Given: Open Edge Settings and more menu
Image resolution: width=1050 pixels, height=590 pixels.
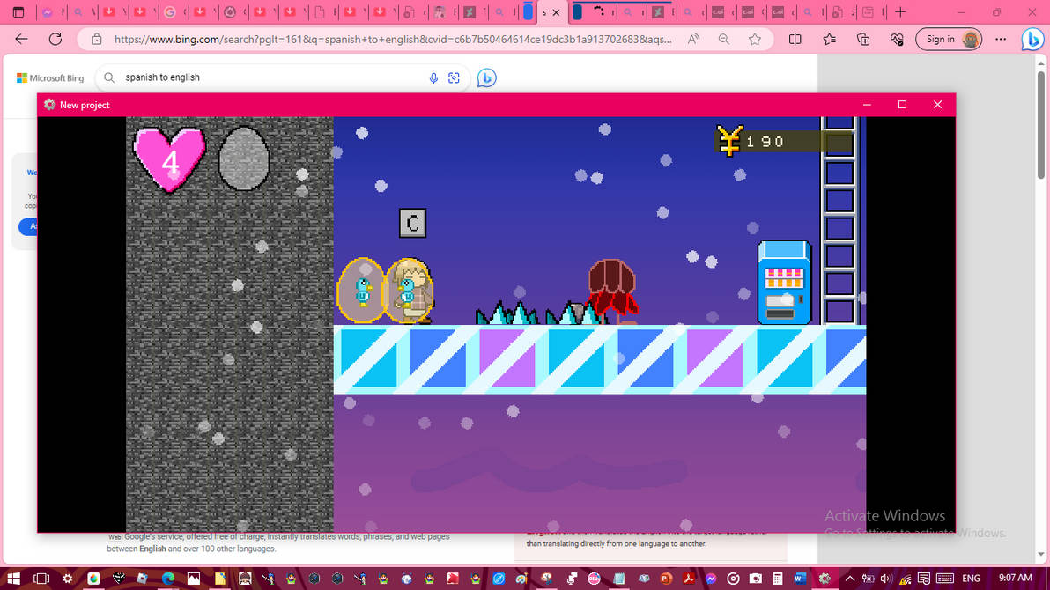Looking at the screenshot, I should [1002, 40].
